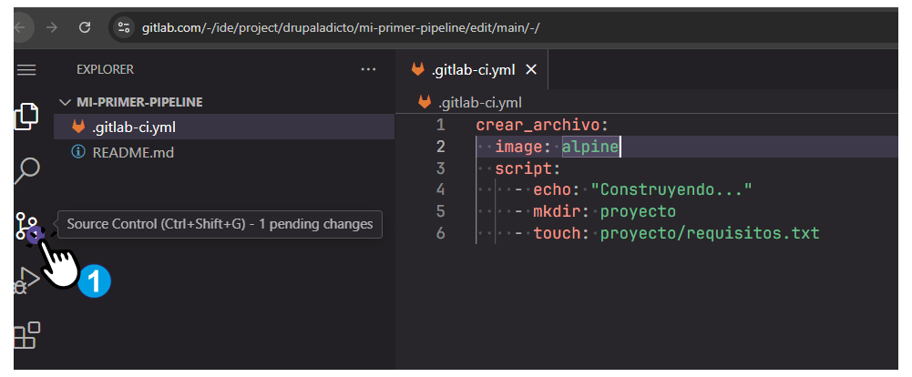Click line number 4 in the gutter

click(441, 190)
